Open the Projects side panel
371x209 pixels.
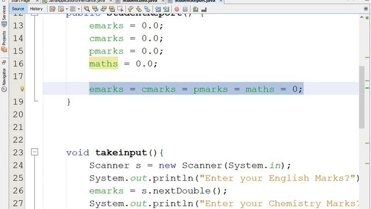tap(4, 41)
